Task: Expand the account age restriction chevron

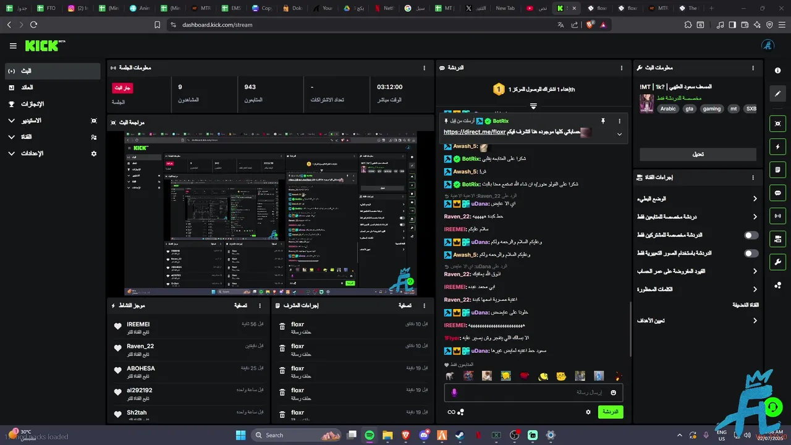Action: 755,271
